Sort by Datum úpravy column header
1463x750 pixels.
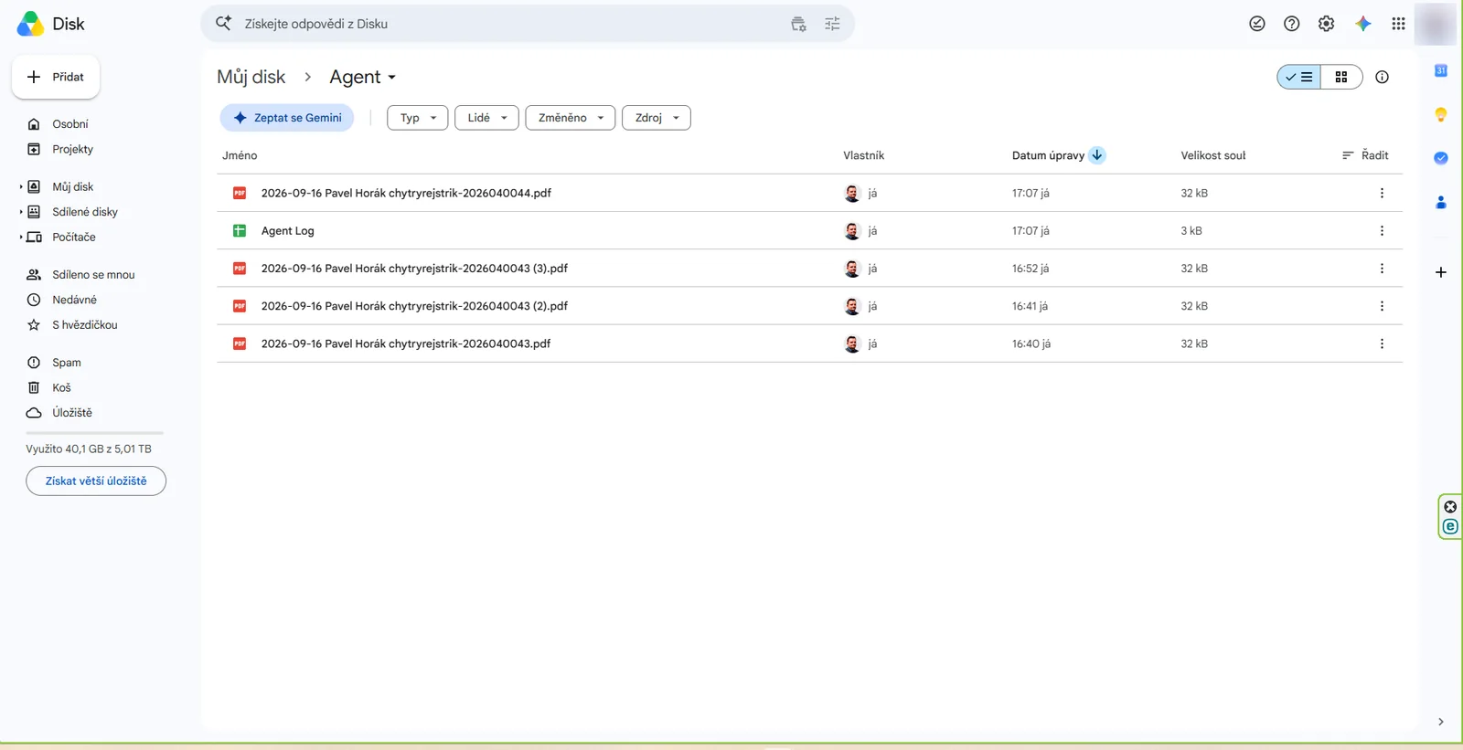coord(1048,155)
